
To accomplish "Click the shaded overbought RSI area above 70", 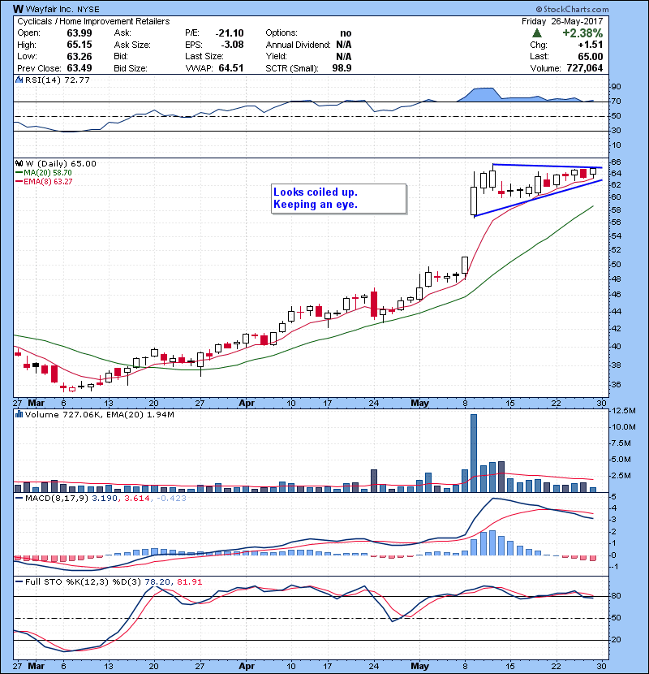I will (x=484, y=94).
